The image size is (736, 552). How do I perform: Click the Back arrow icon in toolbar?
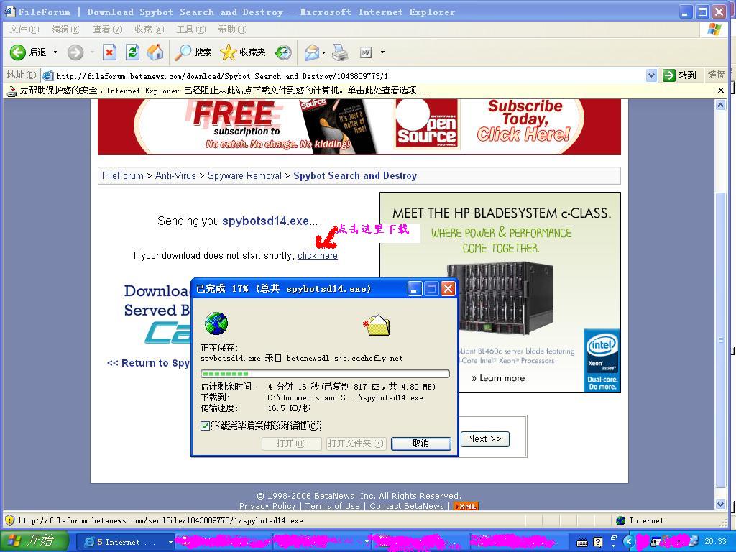click(18, 52)
